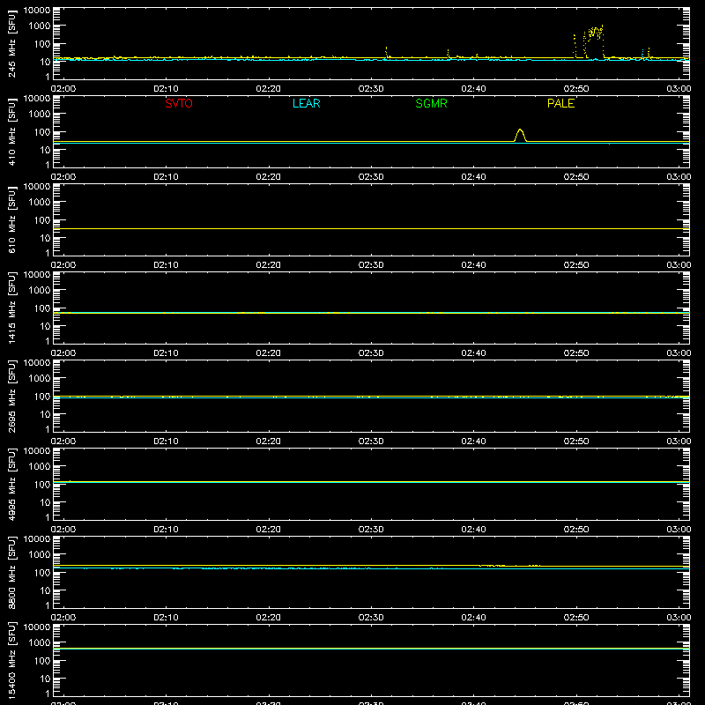Screen dimensions: 705x705
Task: Click the 10 tick value on the 8800 MHz axis
Action: click(x=45, y=590)
